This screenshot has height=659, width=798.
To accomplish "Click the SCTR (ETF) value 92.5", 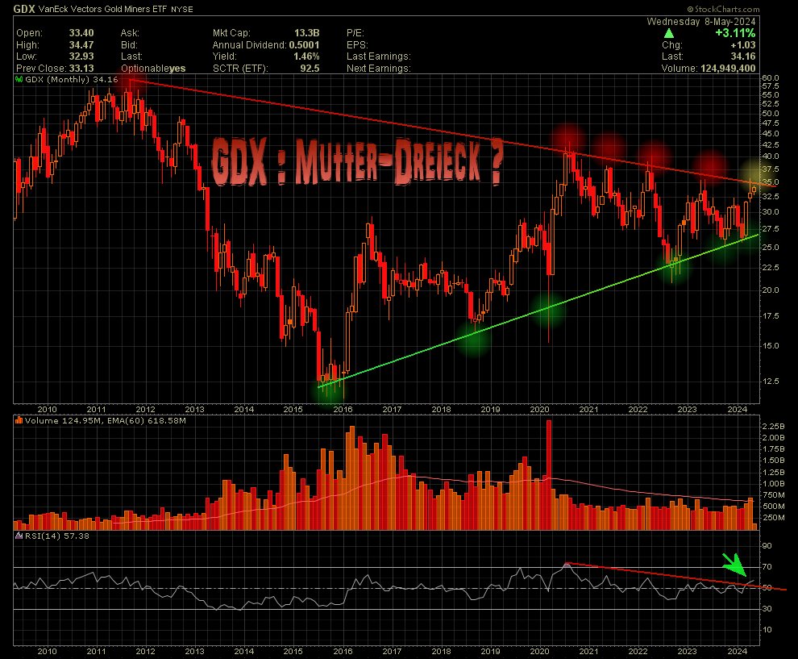I will point(310,69).
